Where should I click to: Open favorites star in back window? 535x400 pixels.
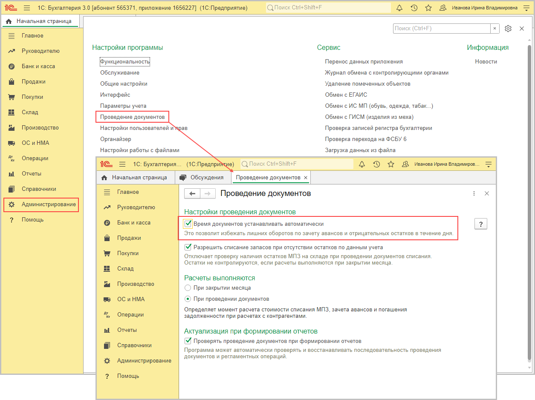click(428, 8)
